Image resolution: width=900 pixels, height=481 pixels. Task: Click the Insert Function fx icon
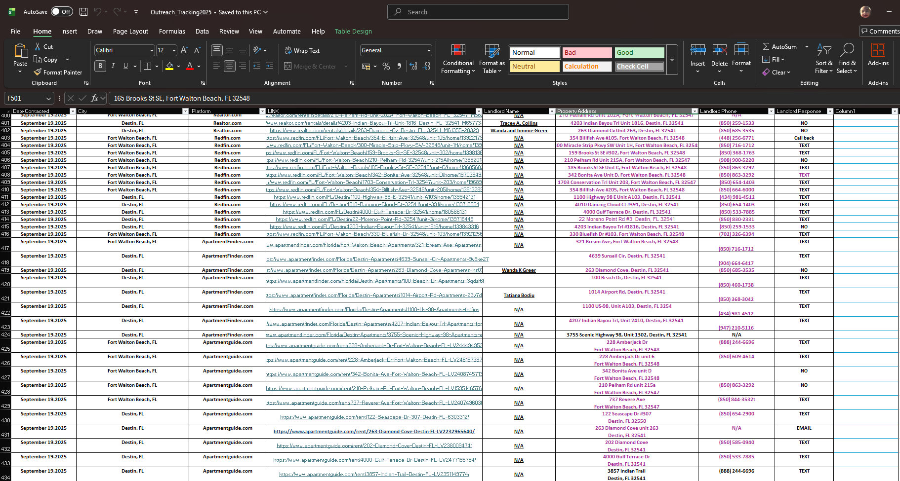point(94,98)
